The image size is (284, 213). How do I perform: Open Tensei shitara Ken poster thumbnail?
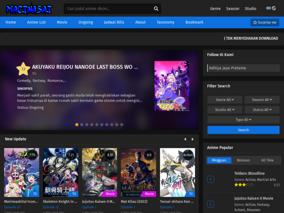pyautogui.click(x=177, y=172)
